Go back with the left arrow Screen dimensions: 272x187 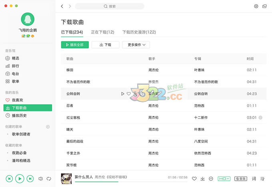(x=62, y=6)
